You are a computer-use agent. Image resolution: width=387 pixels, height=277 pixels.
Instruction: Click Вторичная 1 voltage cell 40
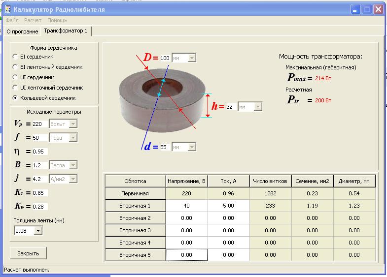[x=186, y=206]
